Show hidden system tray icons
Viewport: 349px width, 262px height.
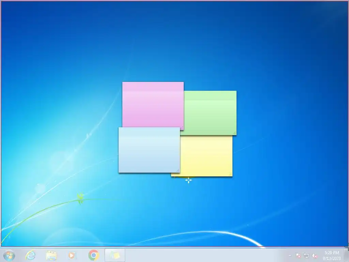(x=290, y=256)
